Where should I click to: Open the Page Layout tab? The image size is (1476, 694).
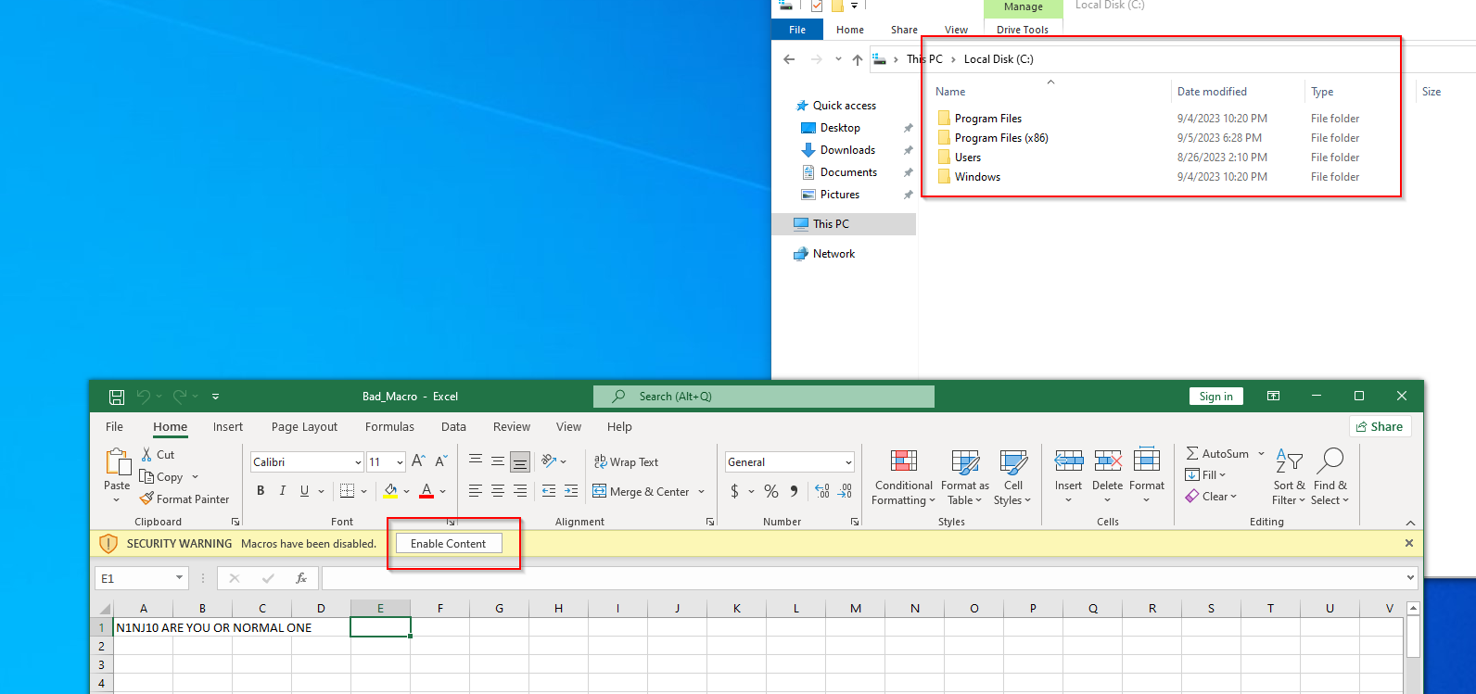click(x=304, y=427)
